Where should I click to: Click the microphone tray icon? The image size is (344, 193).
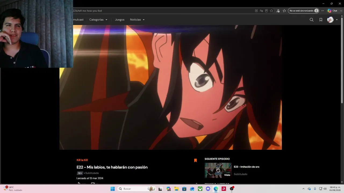[315, 189]
